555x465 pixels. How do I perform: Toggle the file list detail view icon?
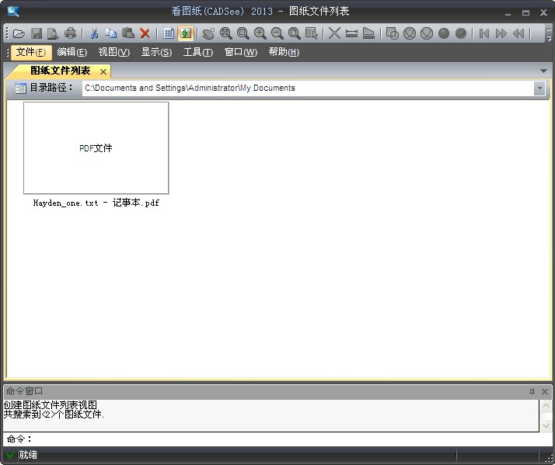click(x=169, y=33)
